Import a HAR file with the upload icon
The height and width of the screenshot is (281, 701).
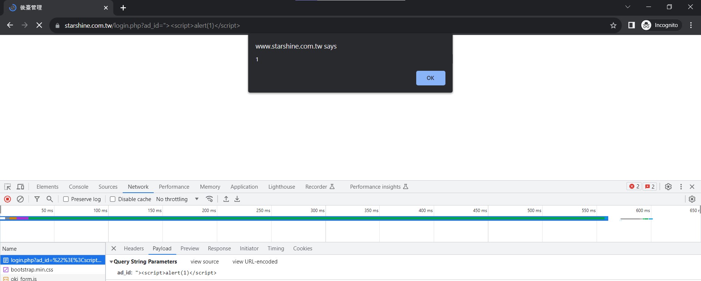click(x=226, y=199)
